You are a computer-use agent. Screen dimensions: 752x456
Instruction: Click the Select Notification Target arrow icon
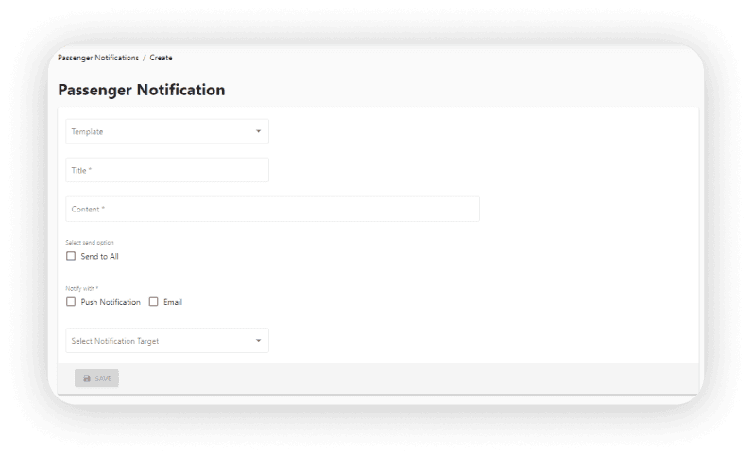tap(258, 341)
